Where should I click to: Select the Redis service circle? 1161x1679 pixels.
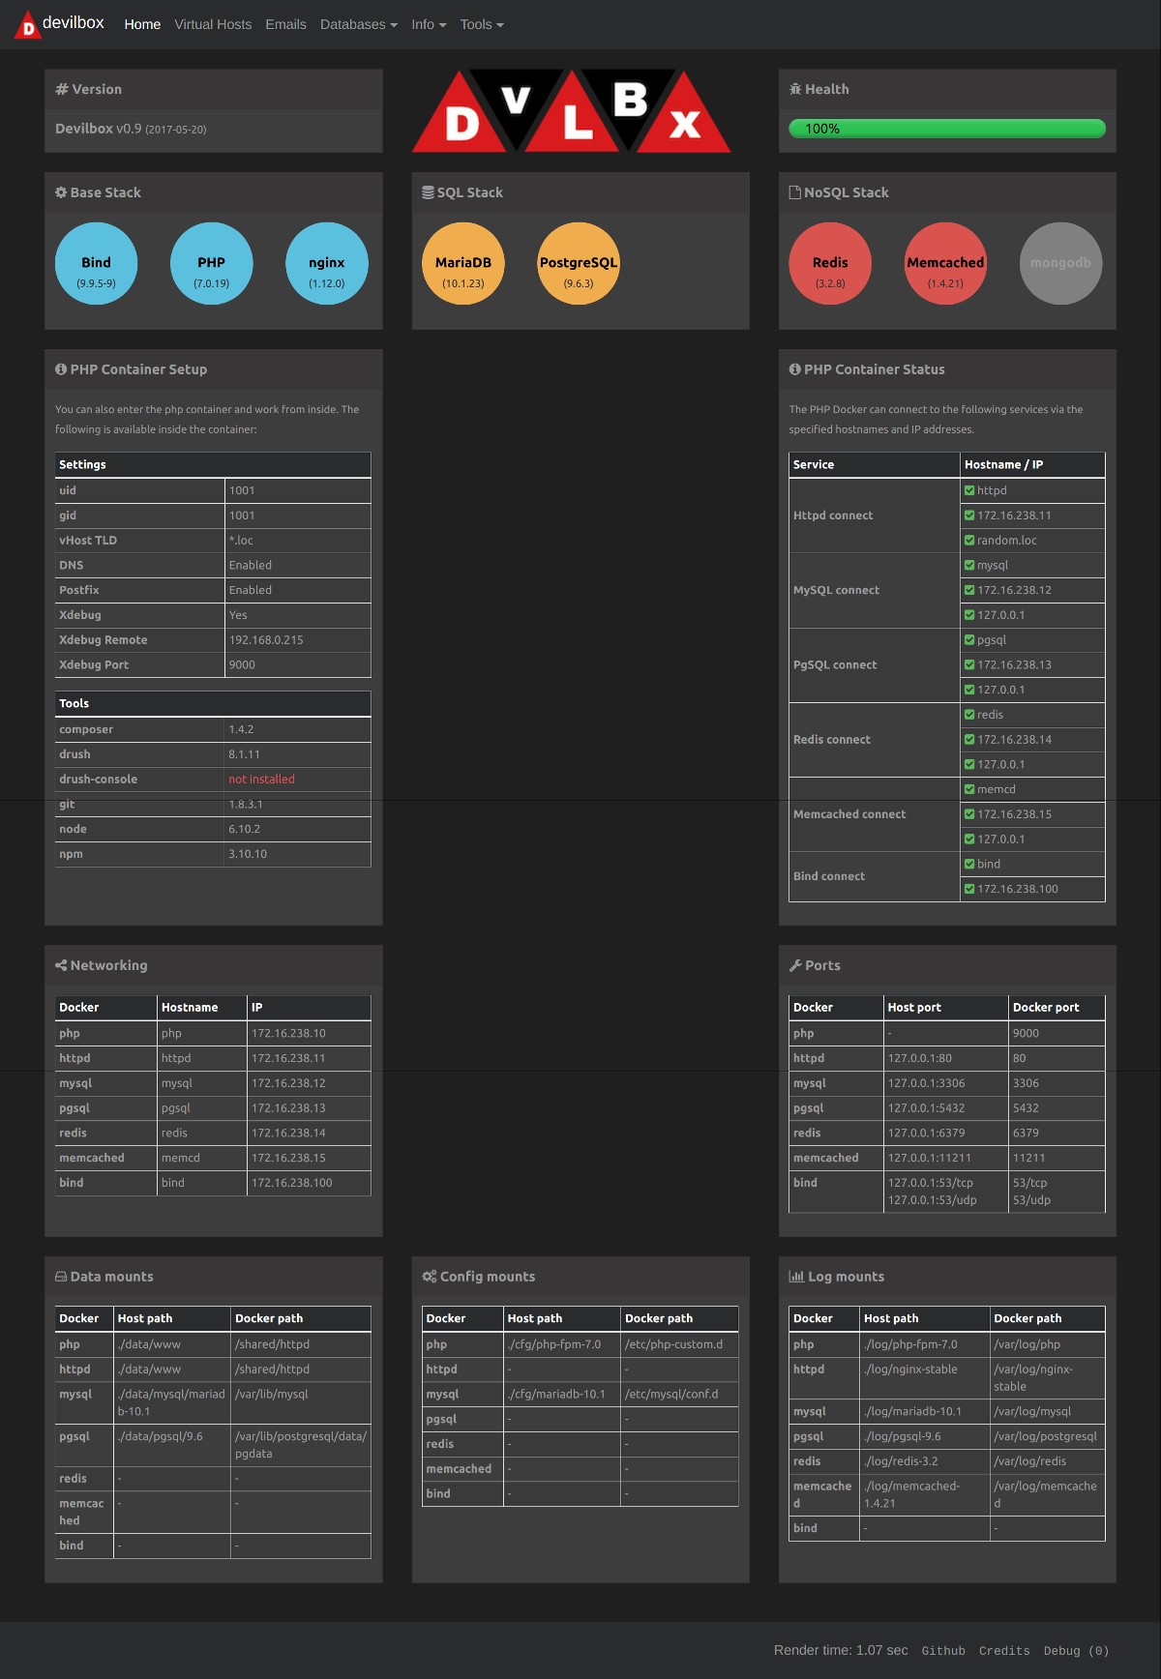pos(830,263)
